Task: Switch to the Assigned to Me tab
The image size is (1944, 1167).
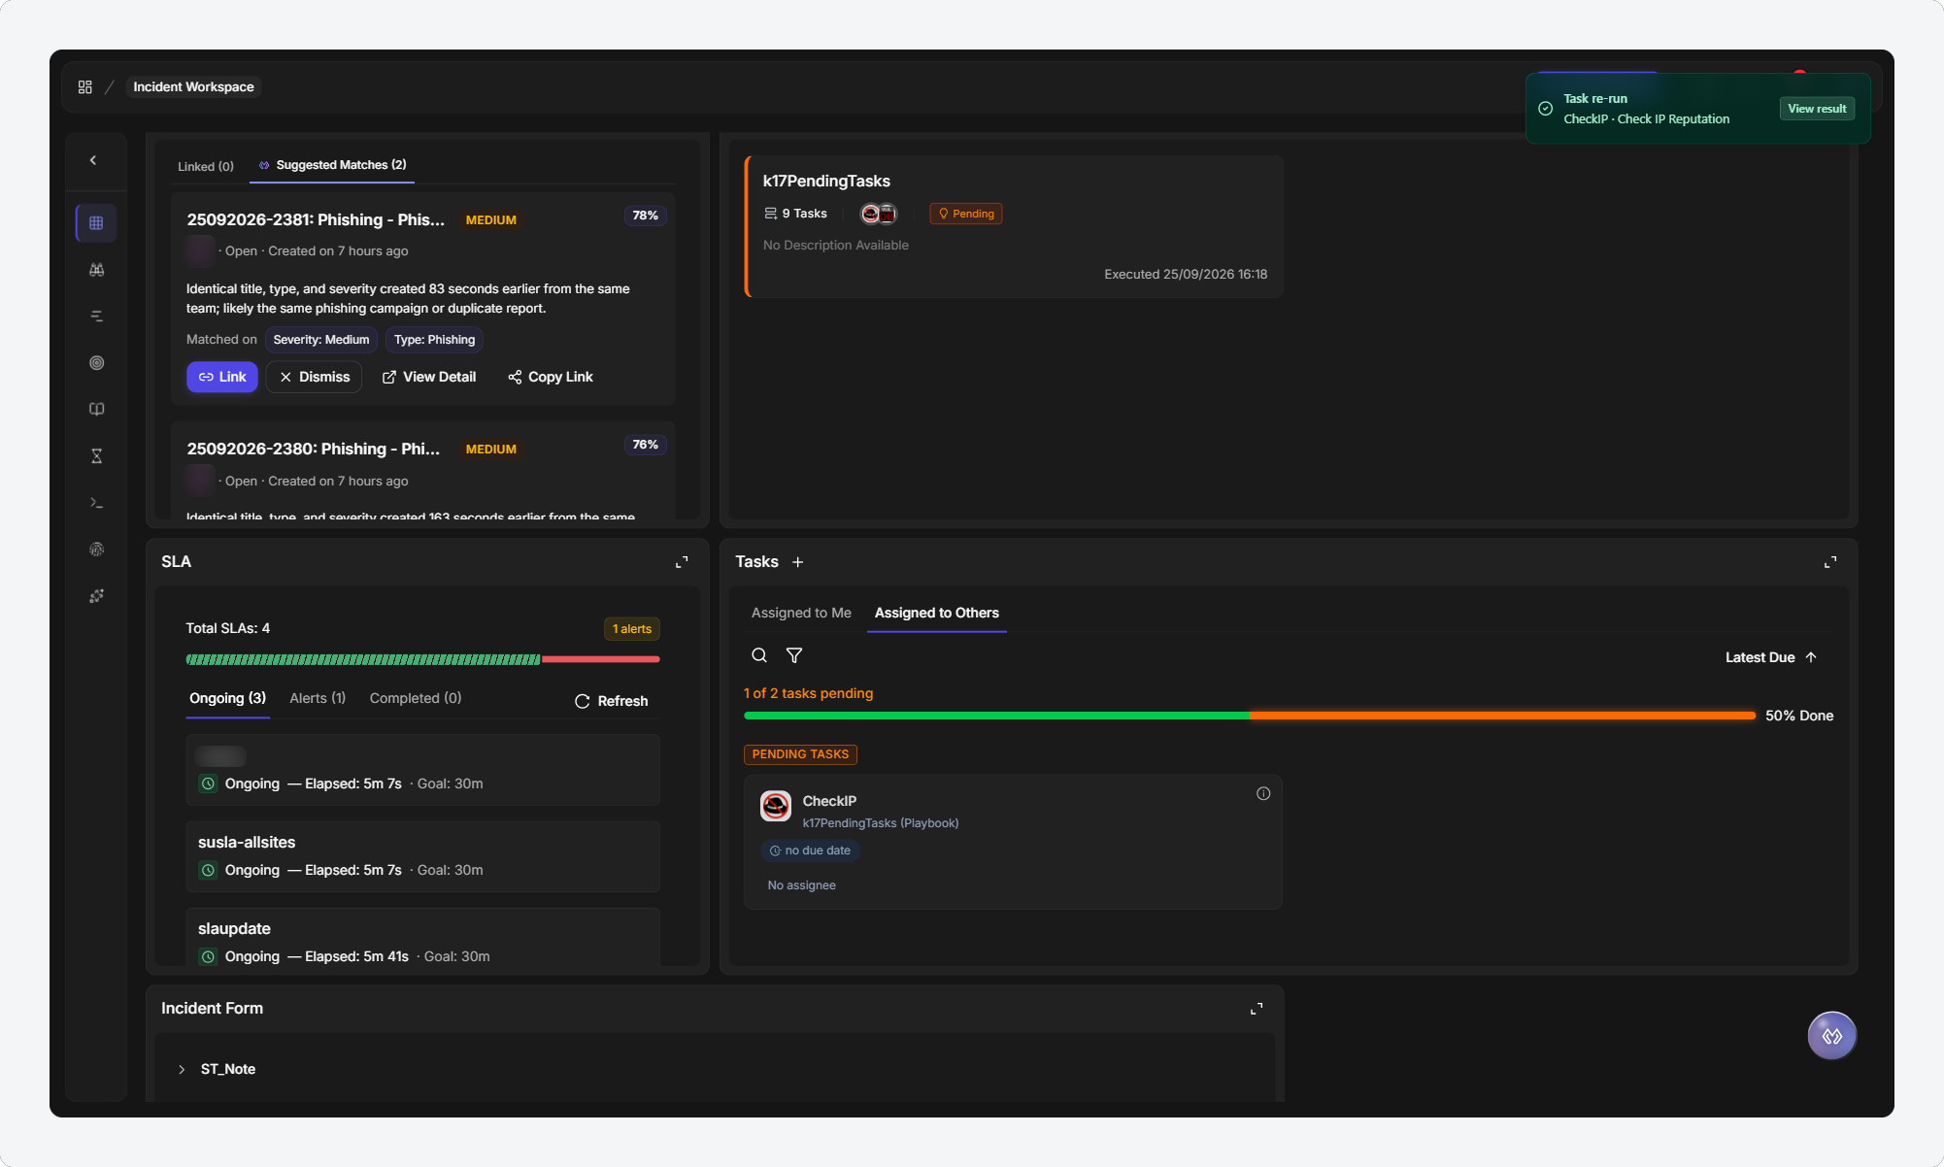Action: click(x=801, y=613)
